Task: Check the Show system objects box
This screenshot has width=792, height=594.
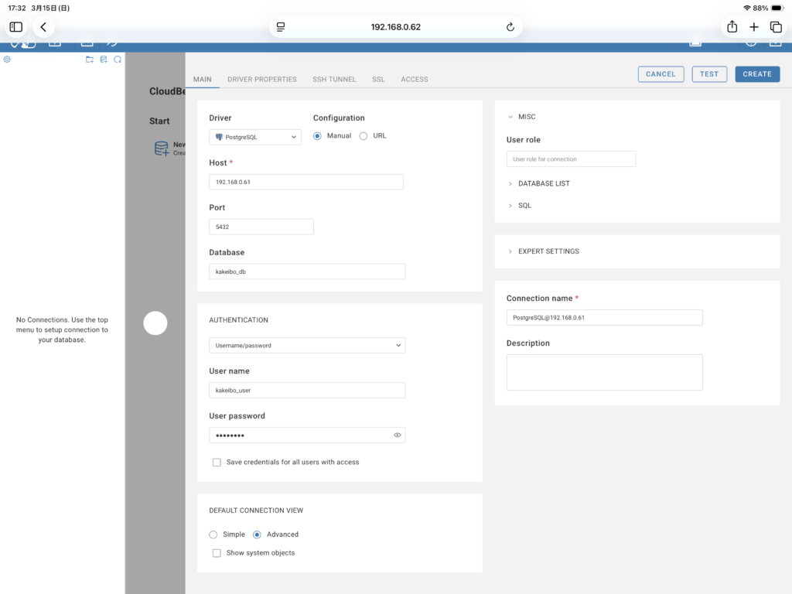Action: [217, 553]
